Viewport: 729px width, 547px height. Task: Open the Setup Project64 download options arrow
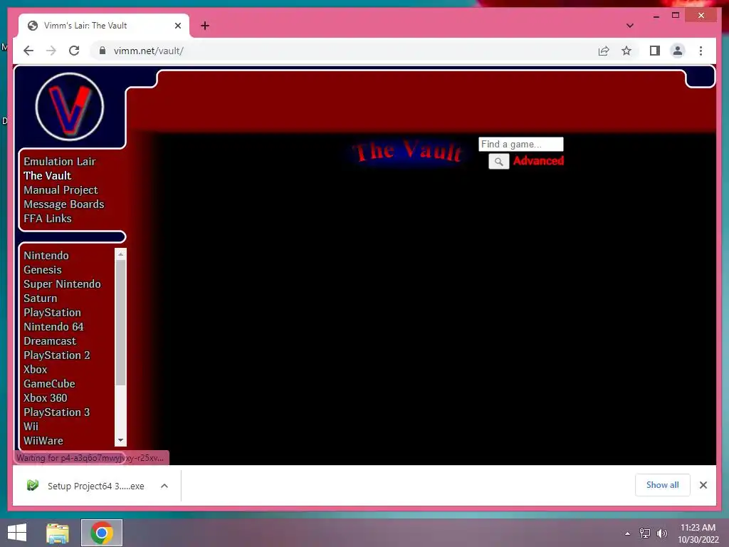[x=164, y=486]
